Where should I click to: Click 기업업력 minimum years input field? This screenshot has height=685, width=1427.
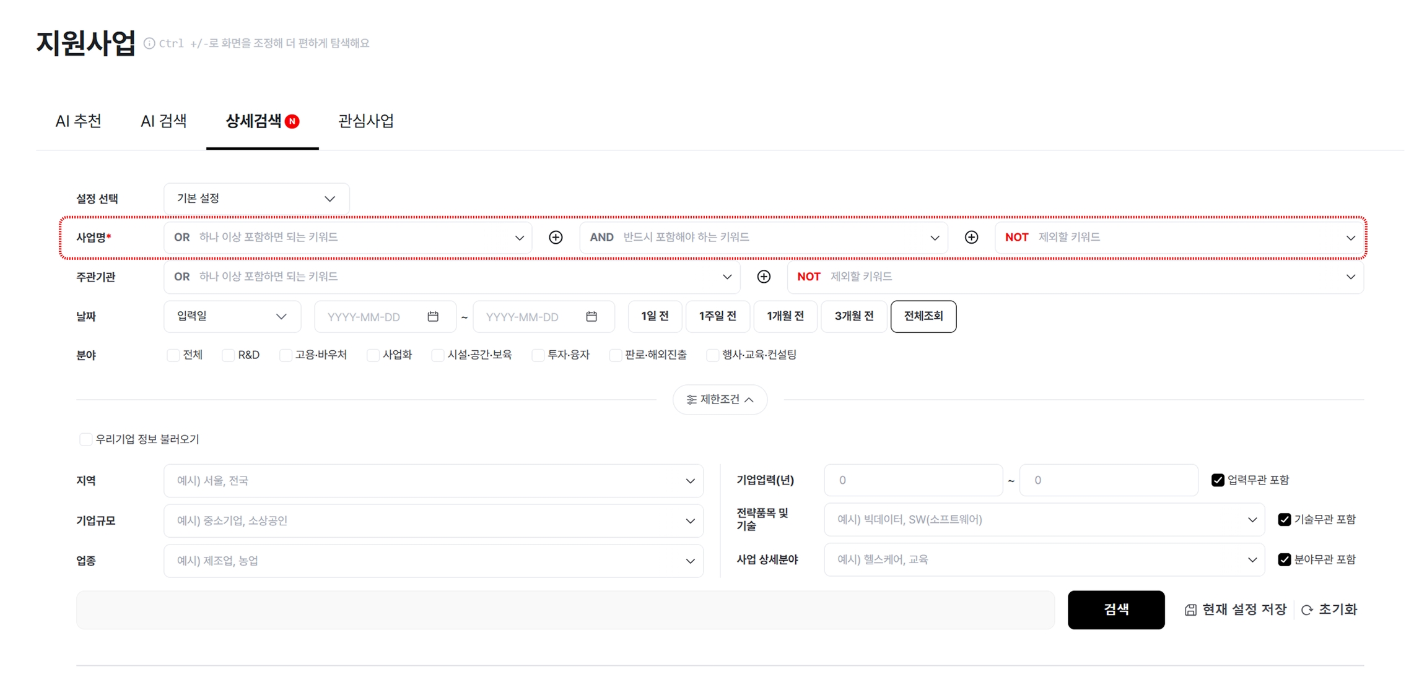tap(912, 480)
